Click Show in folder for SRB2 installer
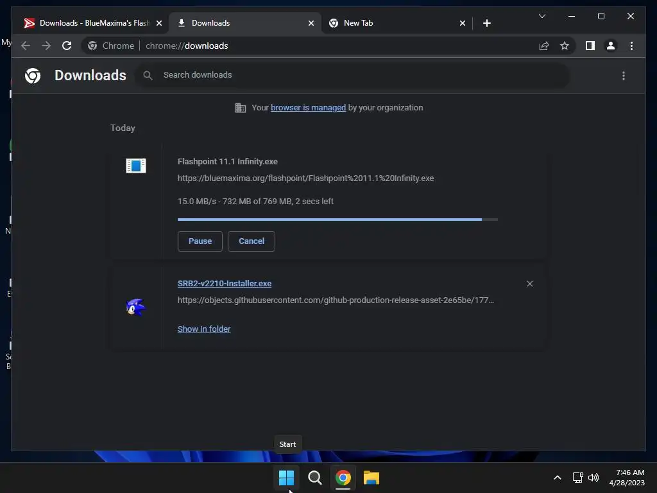Viewport: 657px width, 493px height. [204, 329]
